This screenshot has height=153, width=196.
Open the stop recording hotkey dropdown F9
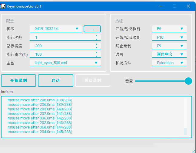[x=169, y=46]
